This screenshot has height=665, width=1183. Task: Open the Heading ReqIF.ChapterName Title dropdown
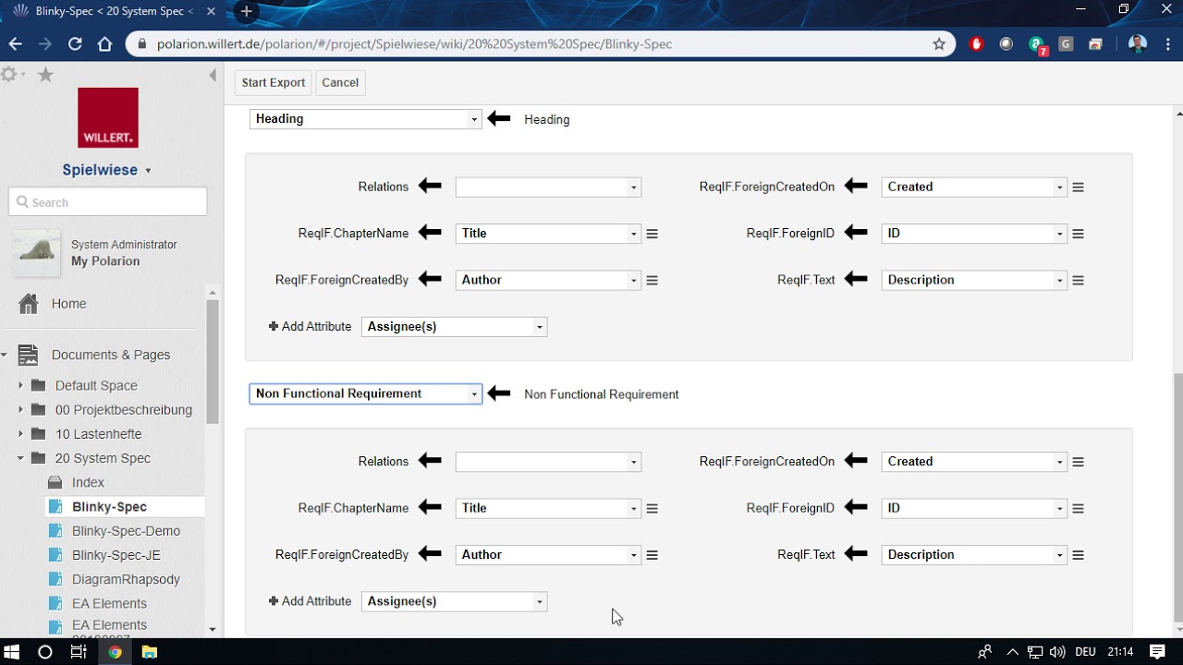pos(548,234)
